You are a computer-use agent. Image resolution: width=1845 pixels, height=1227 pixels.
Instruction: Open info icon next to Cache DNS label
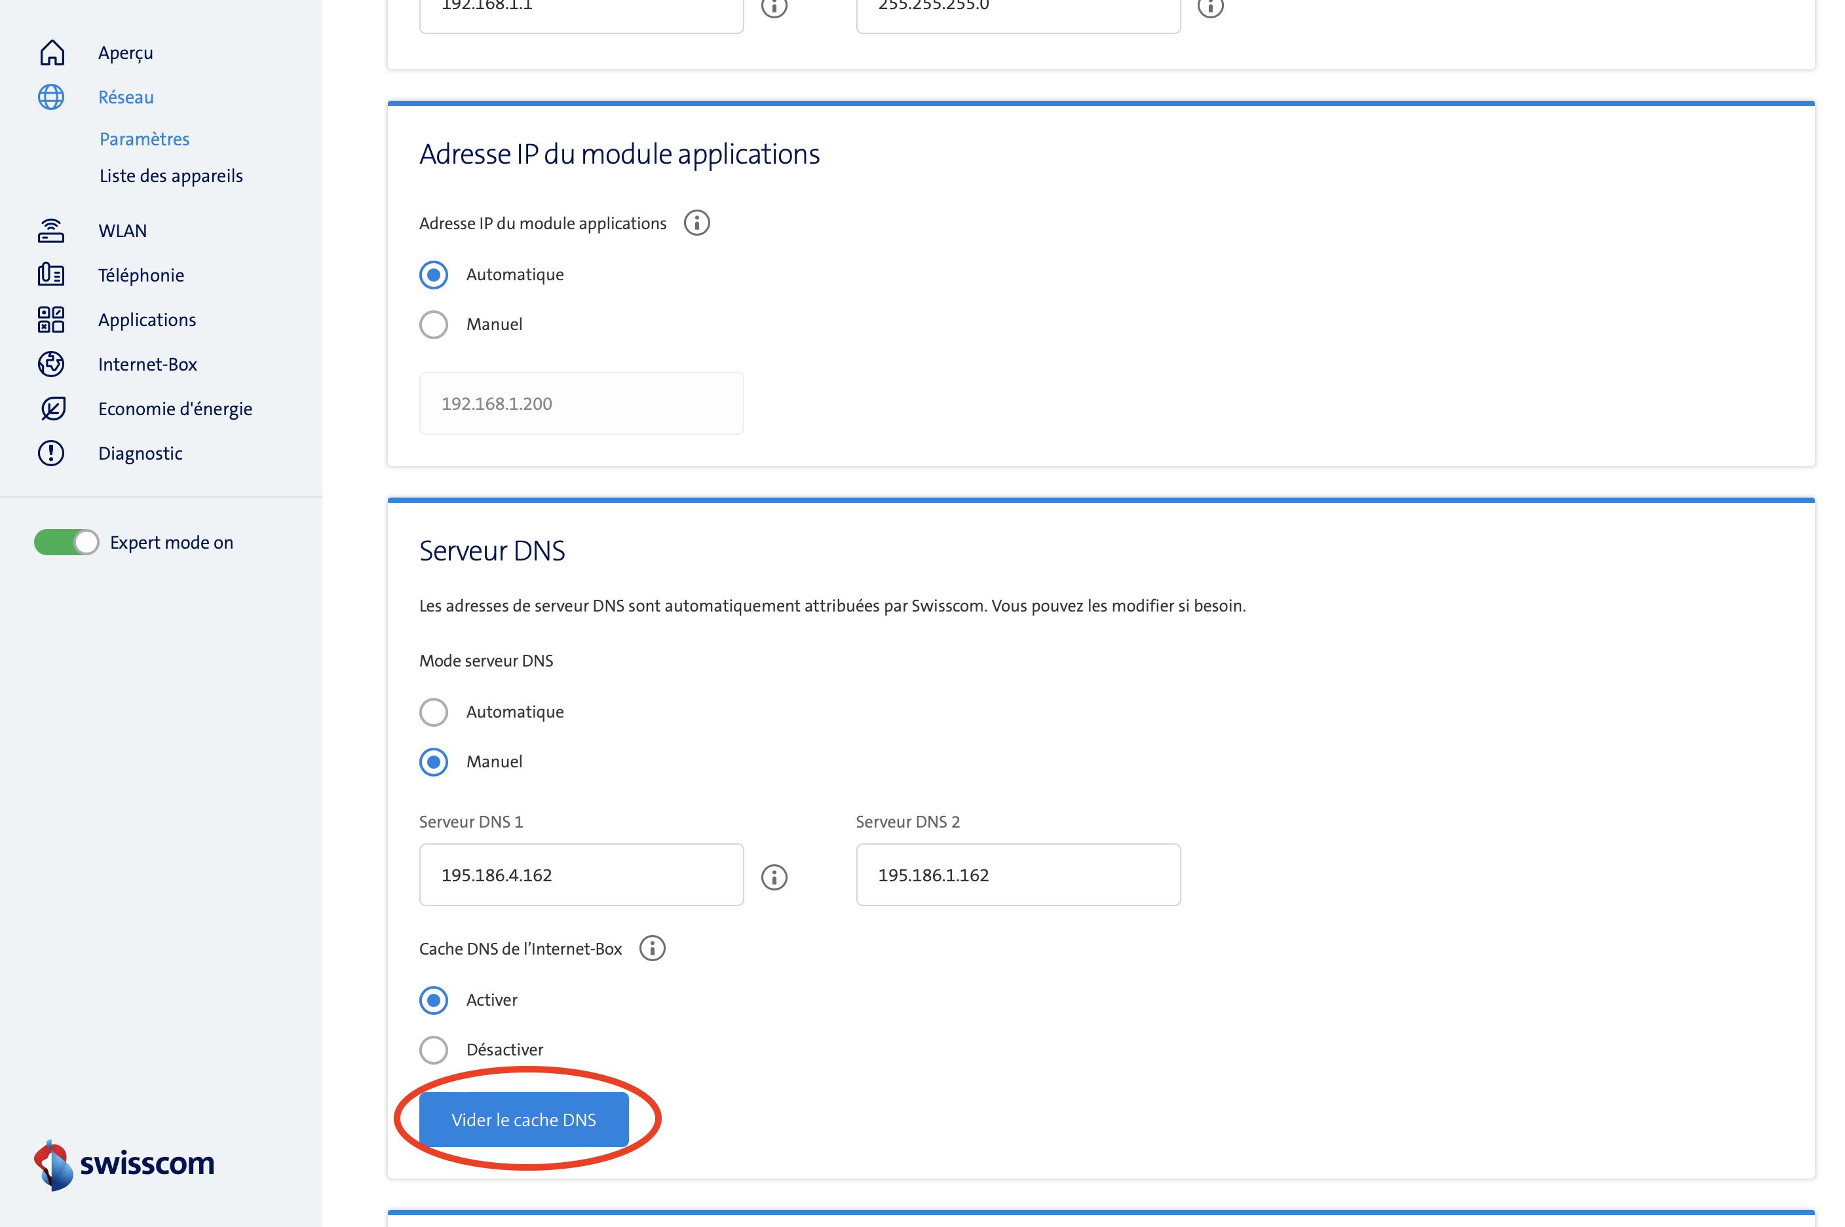click(x=653, y=949)
